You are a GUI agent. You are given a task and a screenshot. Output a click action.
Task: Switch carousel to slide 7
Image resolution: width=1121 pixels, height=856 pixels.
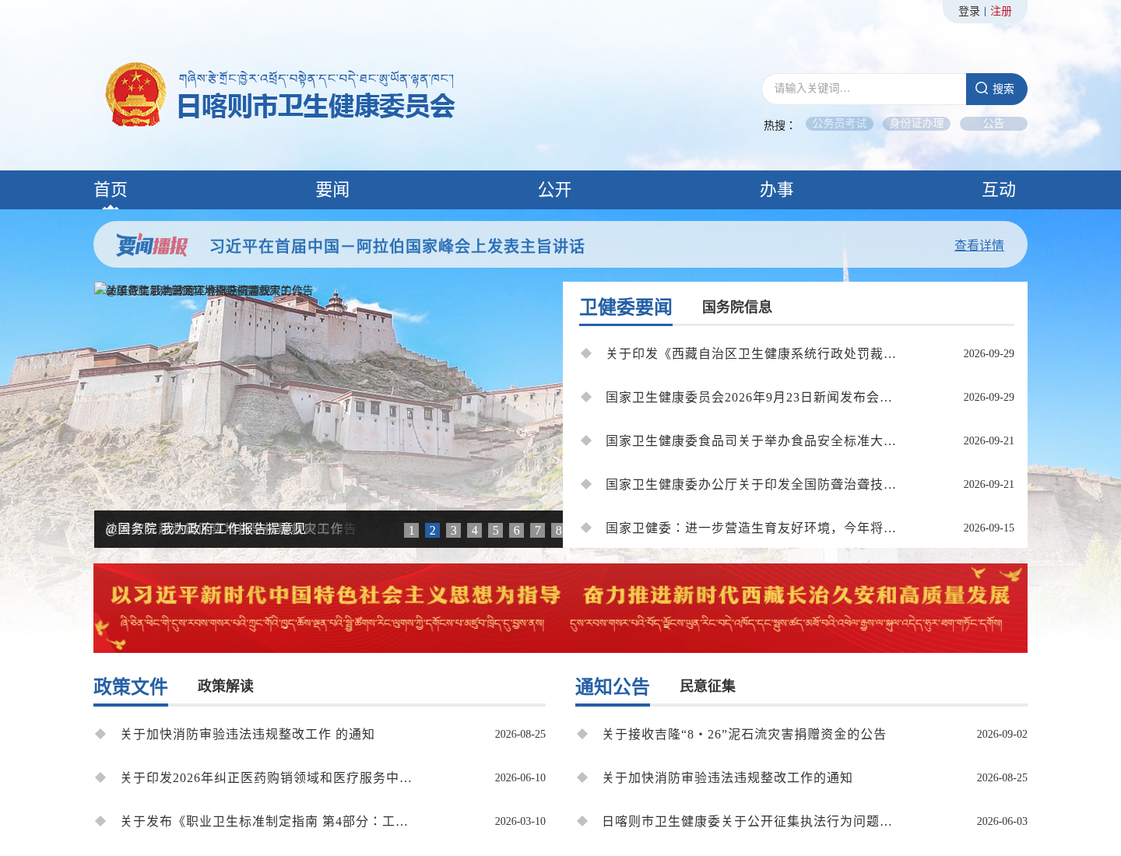click(x=538, y=530)
